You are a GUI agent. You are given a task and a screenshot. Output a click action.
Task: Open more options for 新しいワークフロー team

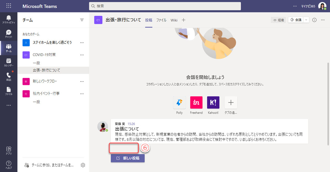(82, 81)
